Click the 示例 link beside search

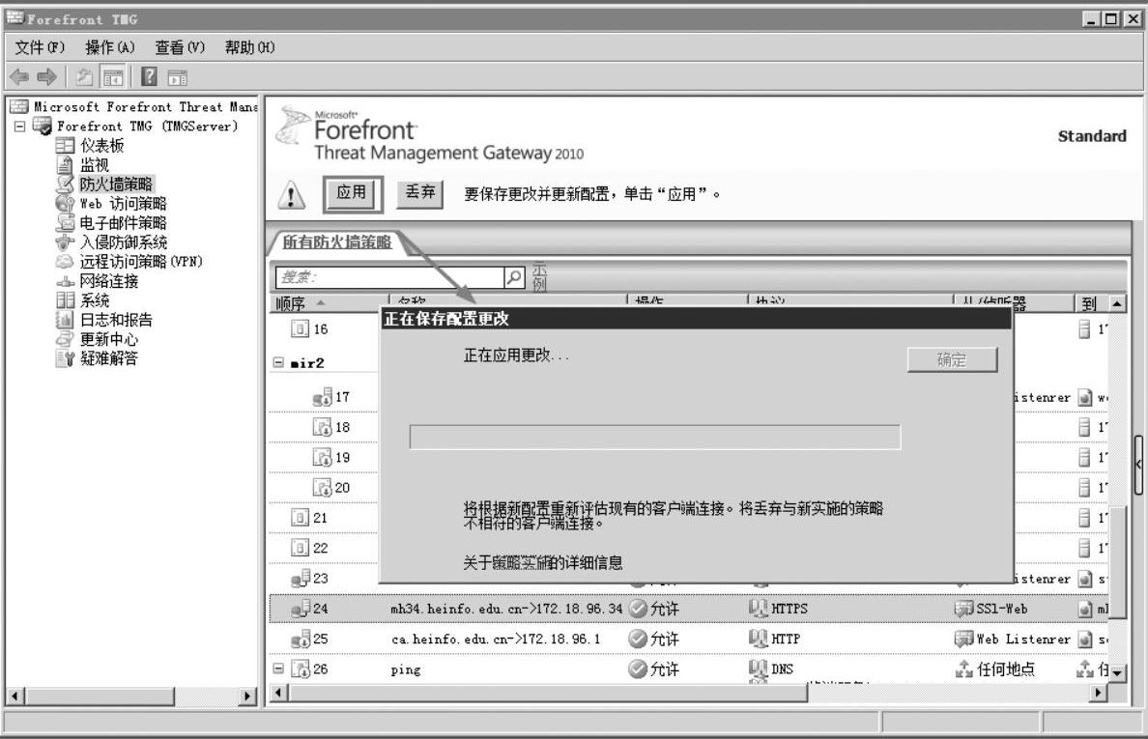[539, 277]
